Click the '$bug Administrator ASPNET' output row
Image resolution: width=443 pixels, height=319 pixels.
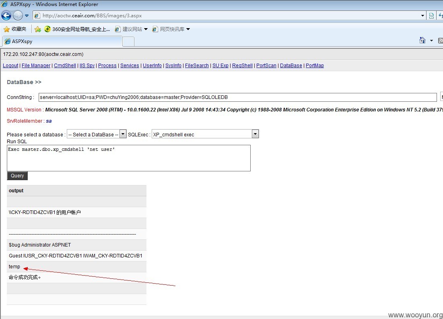tap(76, 245)
